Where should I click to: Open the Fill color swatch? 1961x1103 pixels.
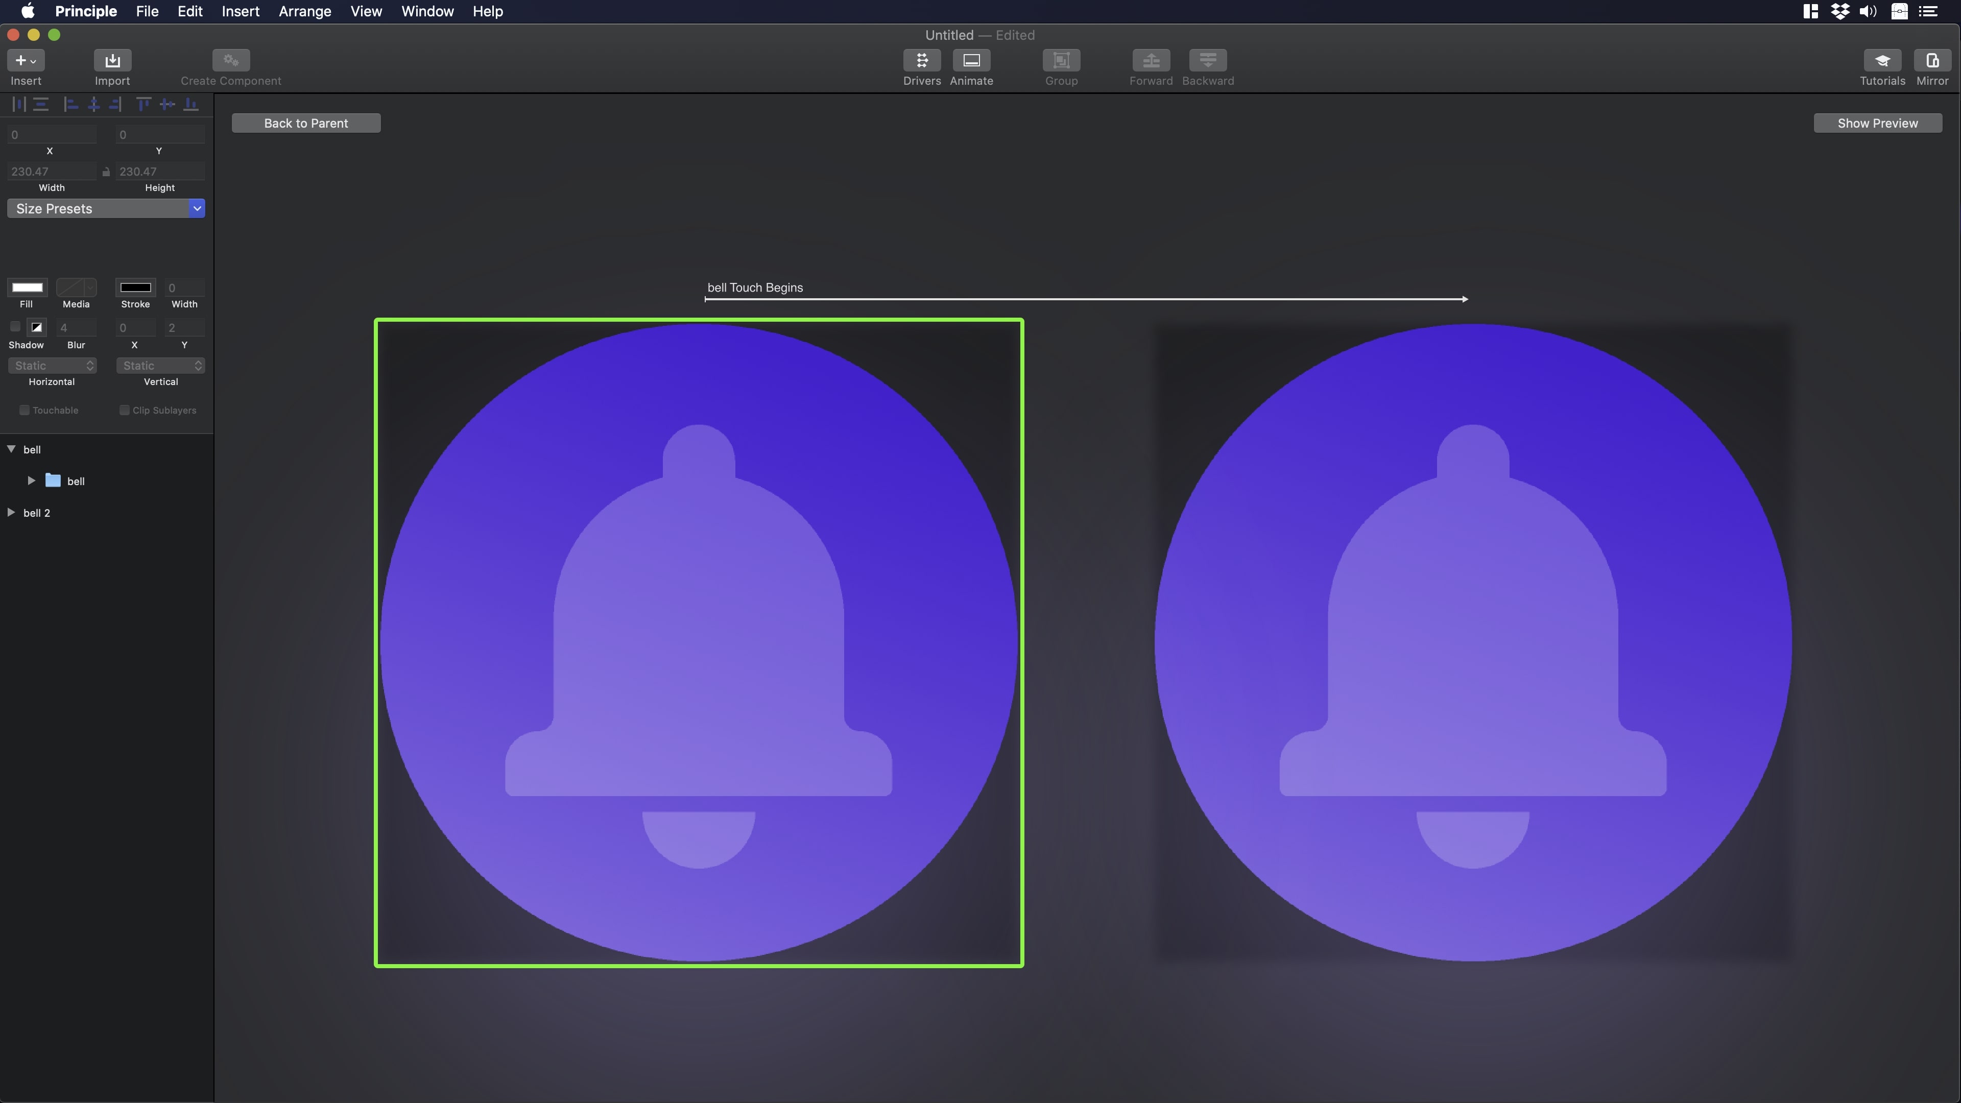click(28, 287)
